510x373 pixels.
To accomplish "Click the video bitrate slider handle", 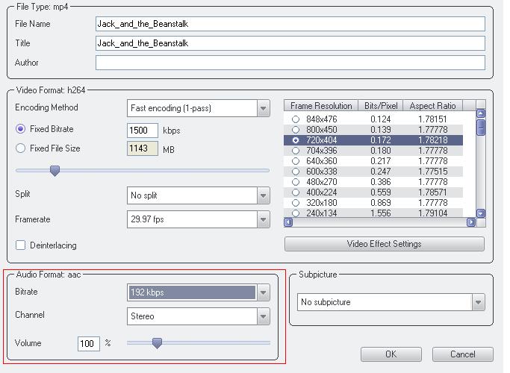I will [55, 171].
